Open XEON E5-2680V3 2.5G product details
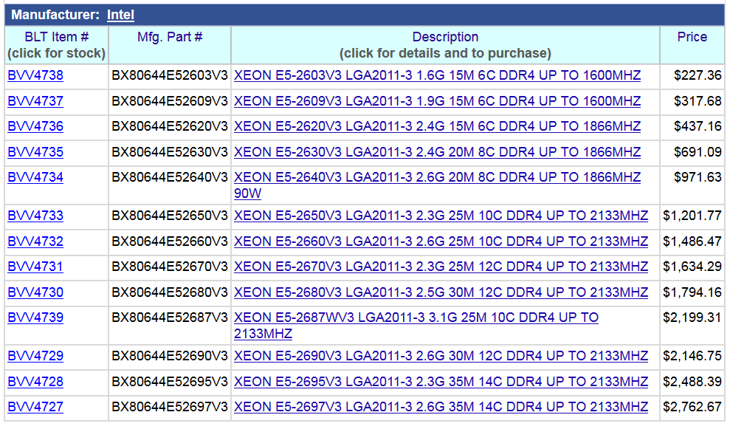This screenshot has width=730, height=429. pyautogui.click(x=441, y=292)
